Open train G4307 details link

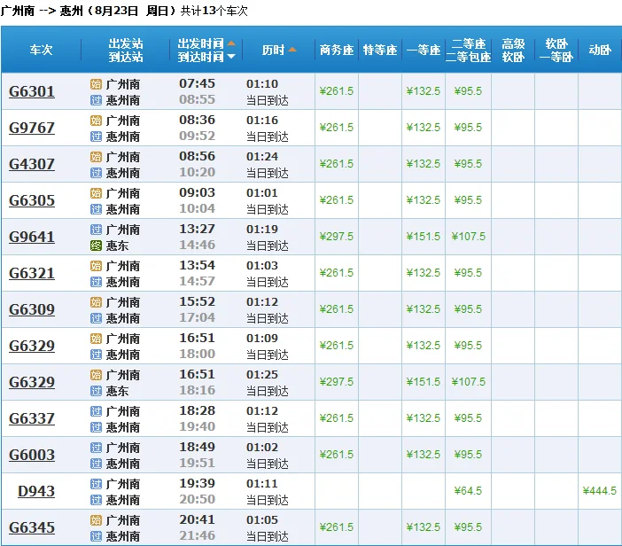click(x=32, y=164)
